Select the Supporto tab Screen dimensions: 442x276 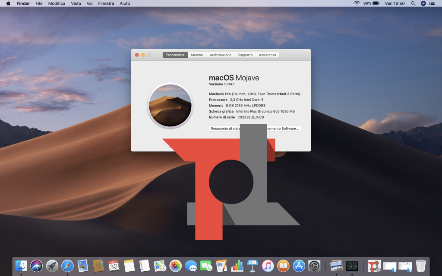pyautogui.click(x=245, y=55)
